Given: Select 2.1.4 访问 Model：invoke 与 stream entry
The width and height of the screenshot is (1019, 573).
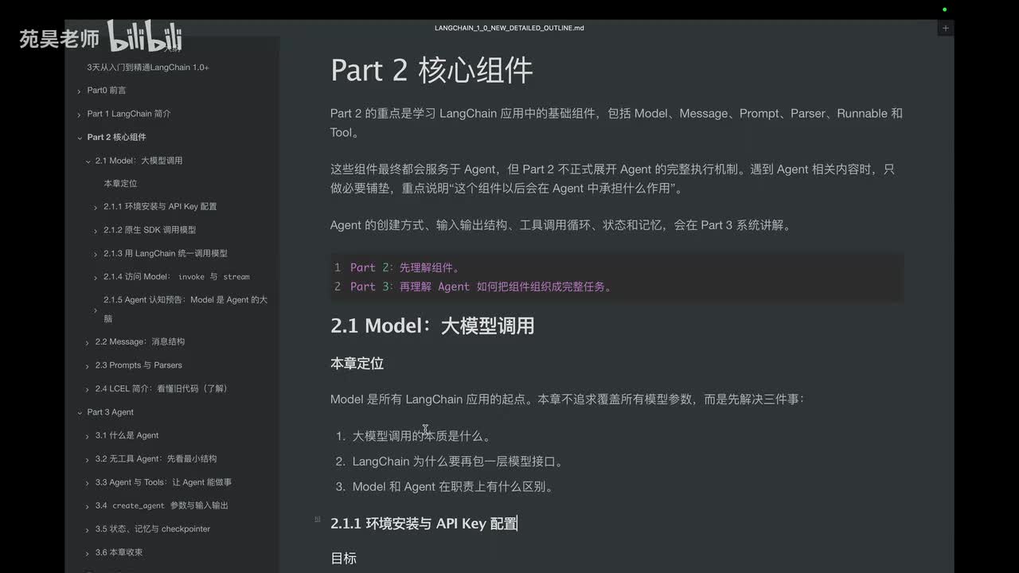Looking at the screenshot, I should point(177,277).
